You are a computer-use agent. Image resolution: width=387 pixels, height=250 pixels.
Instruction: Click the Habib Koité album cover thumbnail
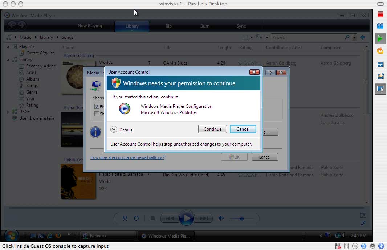78,181
